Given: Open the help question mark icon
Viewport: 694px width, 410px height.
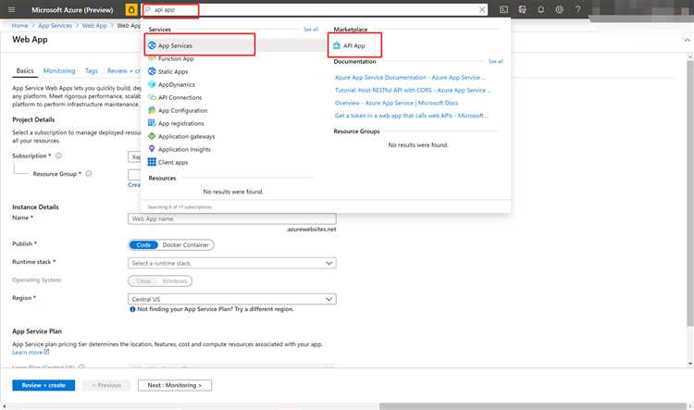Looking at the screenshot, I should 578,10.
